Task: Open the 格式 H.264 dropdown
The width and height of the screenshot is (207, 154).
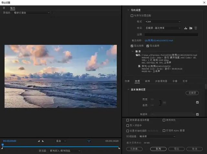Action: pos(163,22)
